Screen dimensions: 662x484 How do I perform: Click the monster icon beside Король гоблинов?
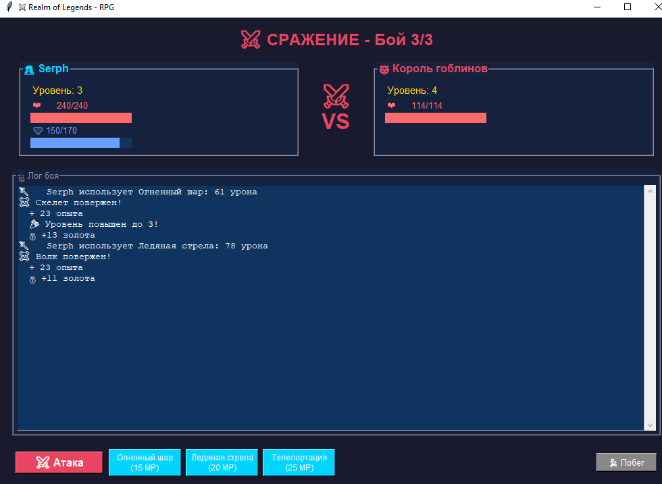[384, 70]
